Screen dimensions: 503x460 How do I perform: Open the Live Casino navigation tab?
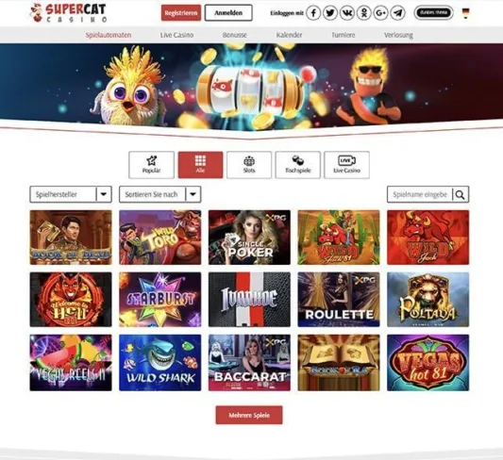[176, 35]
